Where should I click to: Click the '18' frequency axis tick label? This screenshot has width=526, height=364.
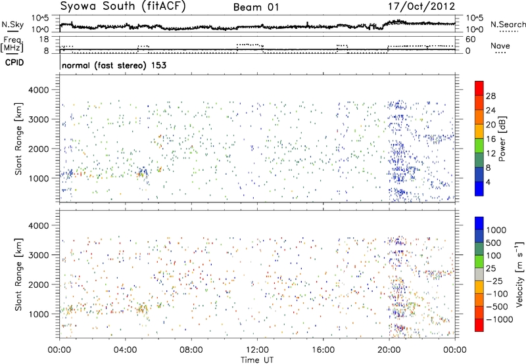click(x=44, y=39)
